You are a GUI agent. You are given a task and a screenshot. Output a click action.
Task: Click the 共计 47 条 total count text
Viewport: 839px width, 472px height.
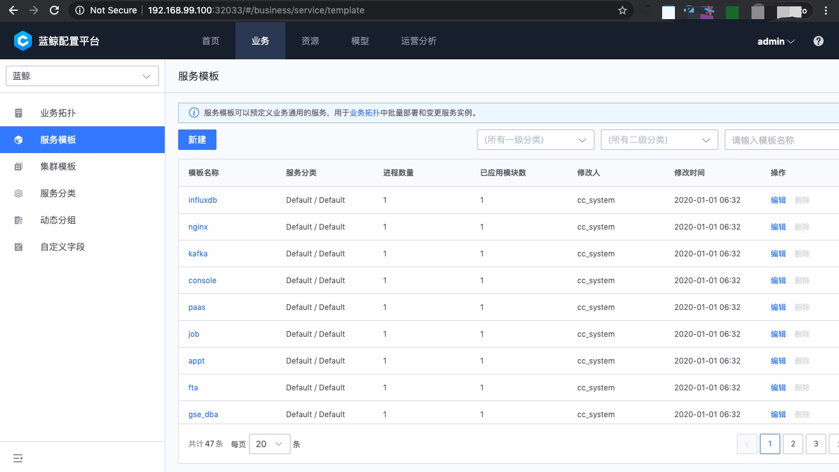click(x=206, y=444)
